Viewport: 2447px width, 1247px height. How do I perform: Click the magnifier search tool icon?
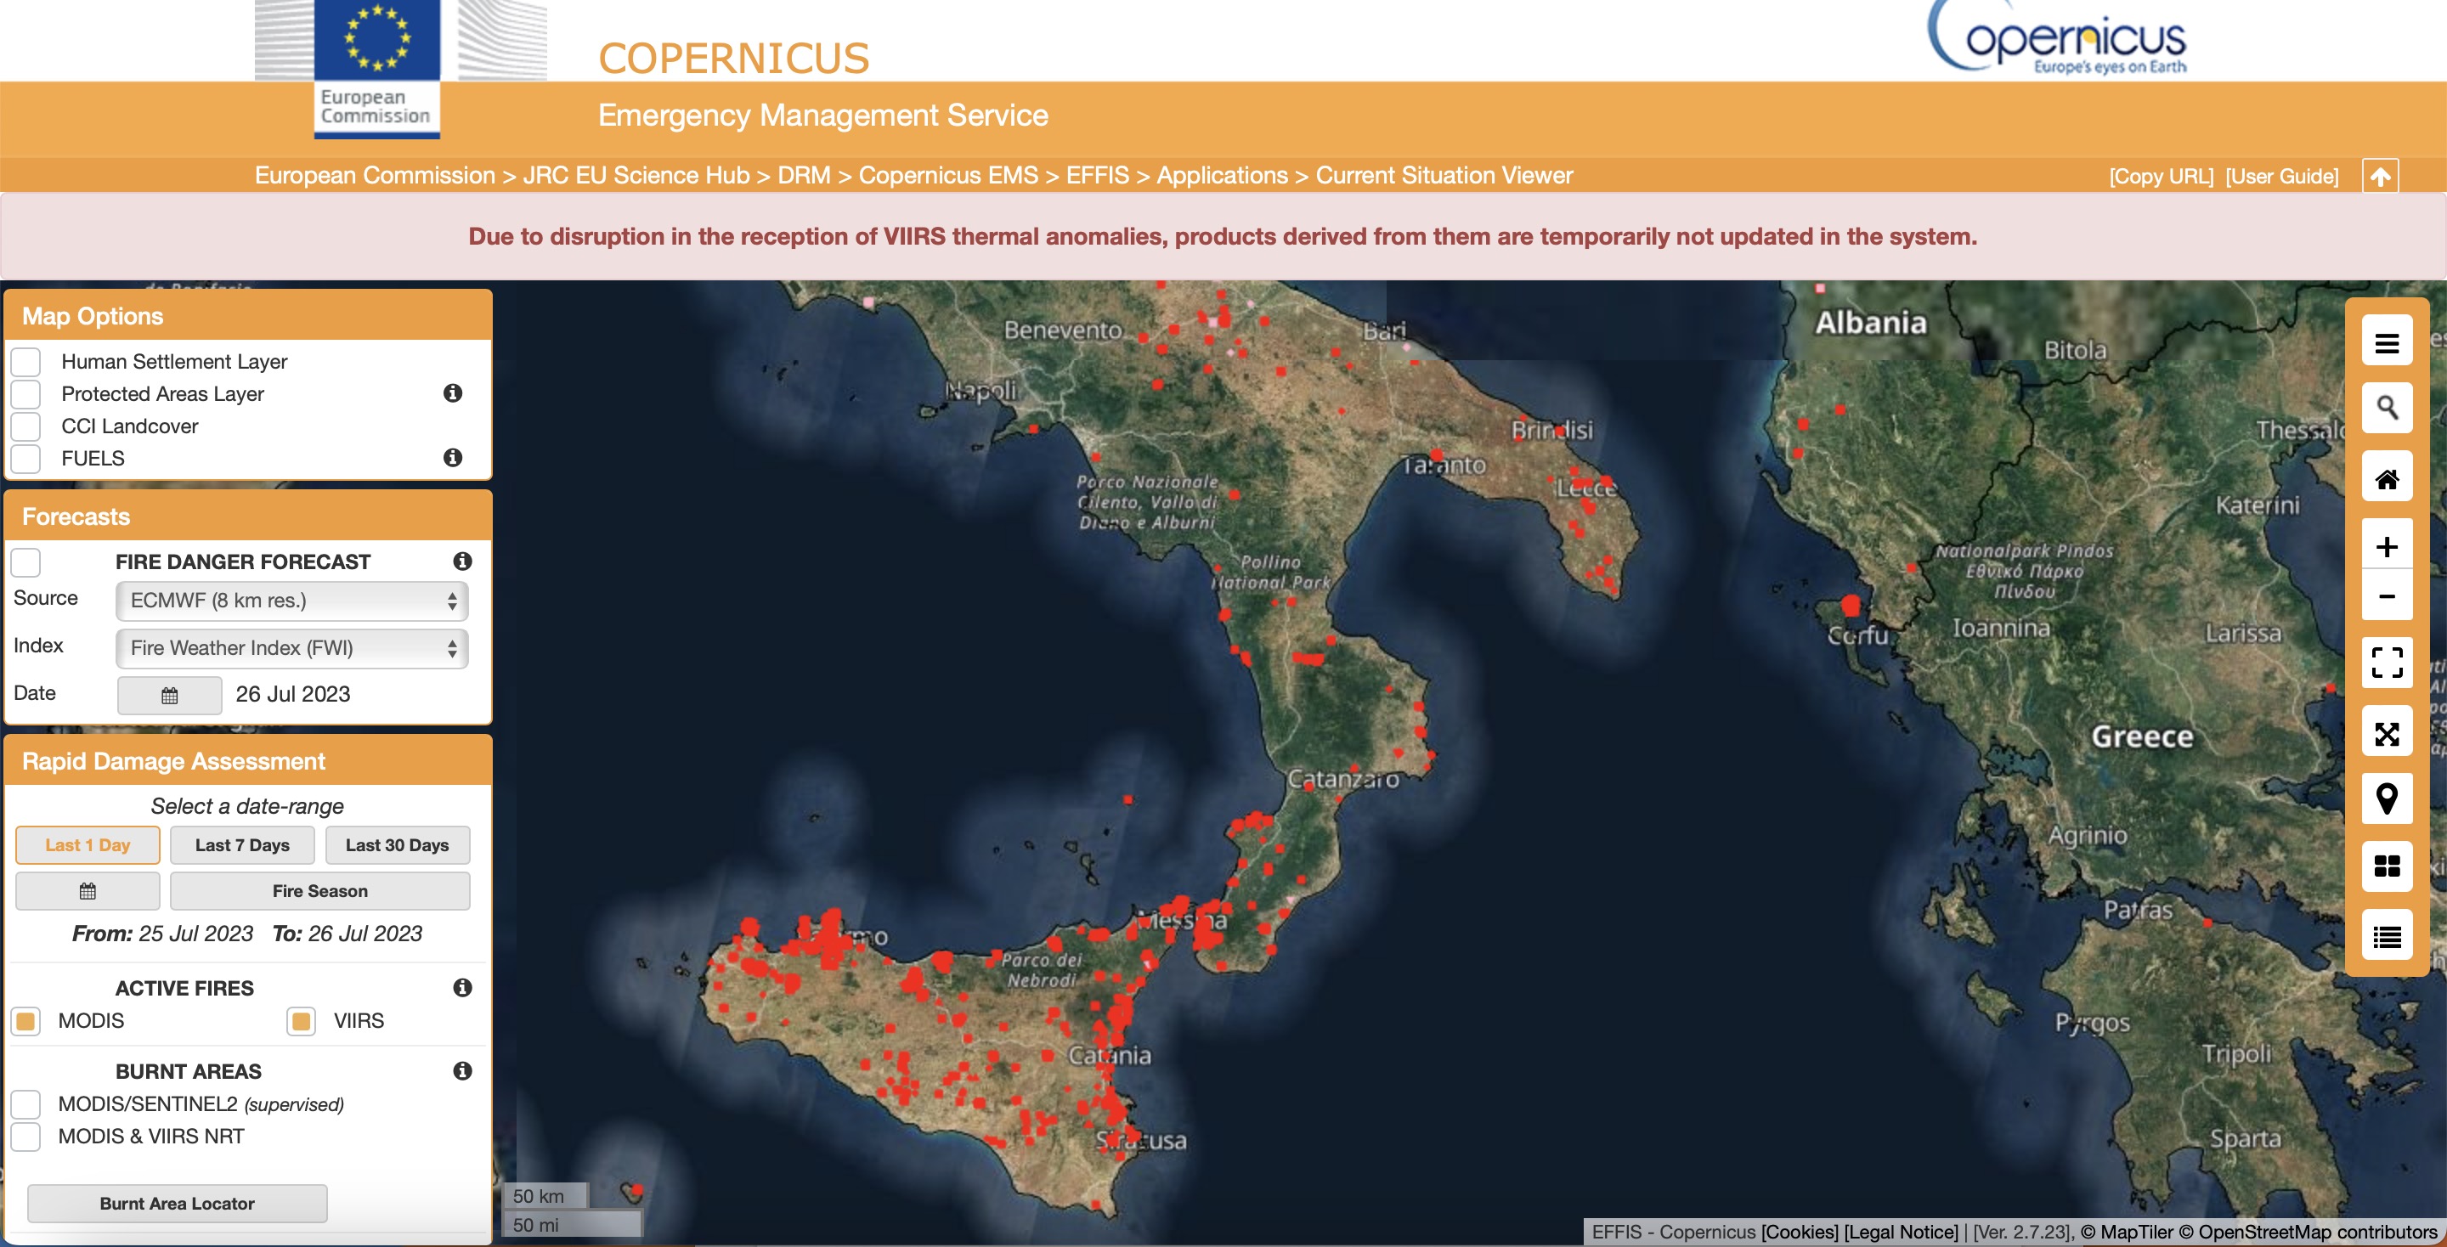[x=2386, y=409]
